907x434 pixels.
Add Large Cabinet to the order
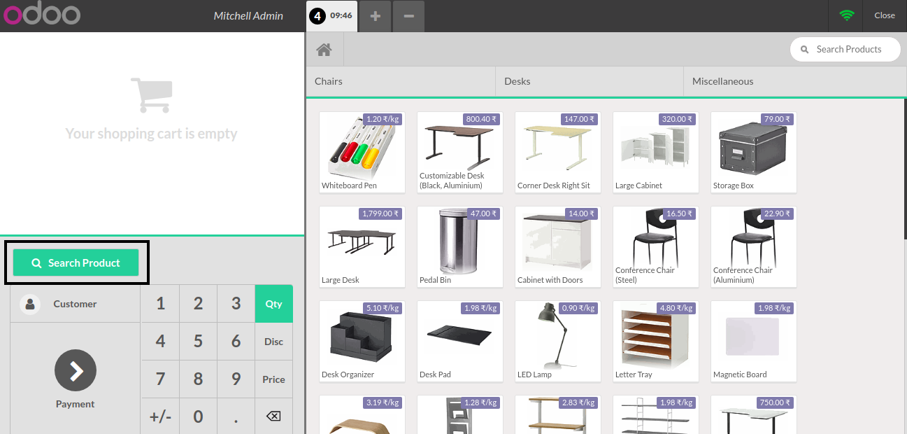[656, 152]
